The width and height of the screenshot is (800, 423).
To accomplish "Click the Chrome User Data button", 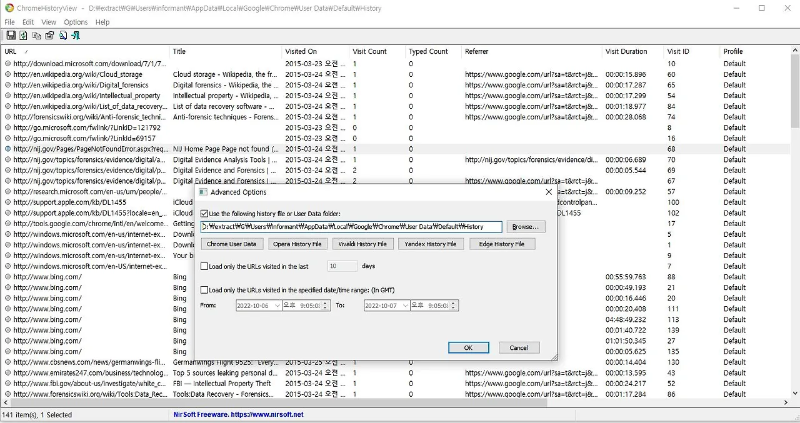I will (x=232, y=244).
